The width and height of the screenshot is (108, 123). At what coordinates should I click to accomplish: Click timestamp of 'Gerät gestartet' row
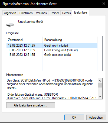click(x=22, y=55)
